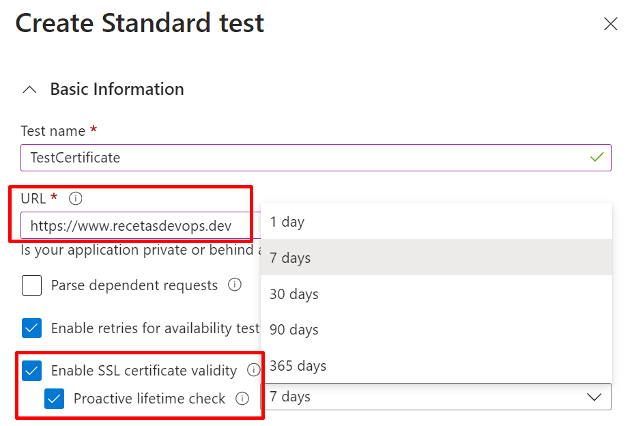Click the info icon next to URL
The width and height of the screenshot is (630, 426).
tap(76, 198)
